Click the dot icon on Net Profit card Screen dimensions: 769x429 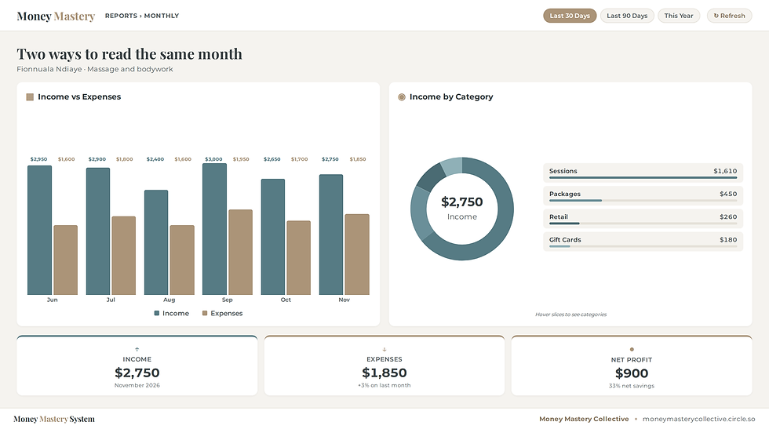click(x=632, y=350)
